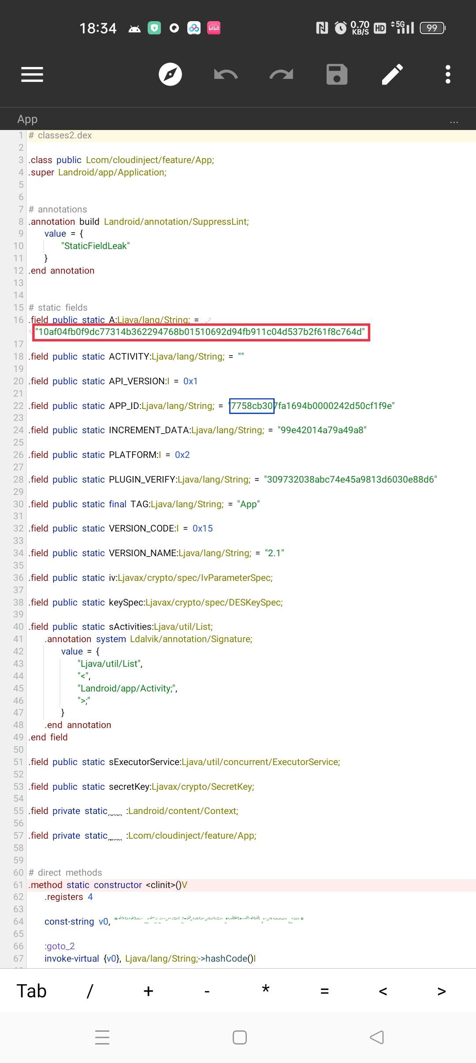Save the file with floppy icon

click(337, 74)
